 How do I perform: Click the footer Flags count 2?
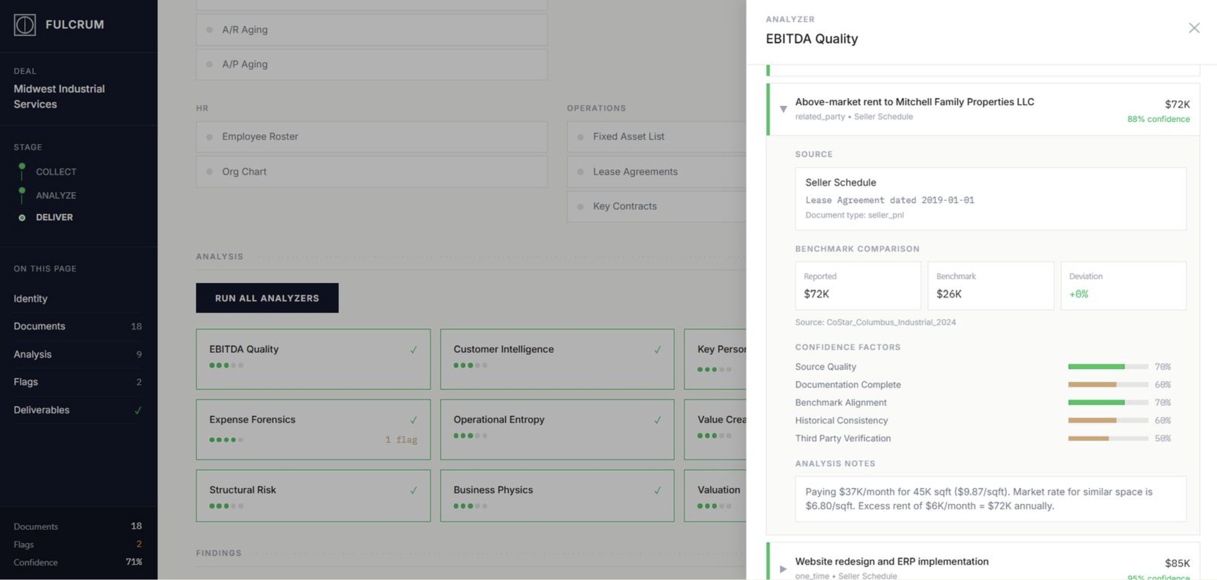point(139,544)
